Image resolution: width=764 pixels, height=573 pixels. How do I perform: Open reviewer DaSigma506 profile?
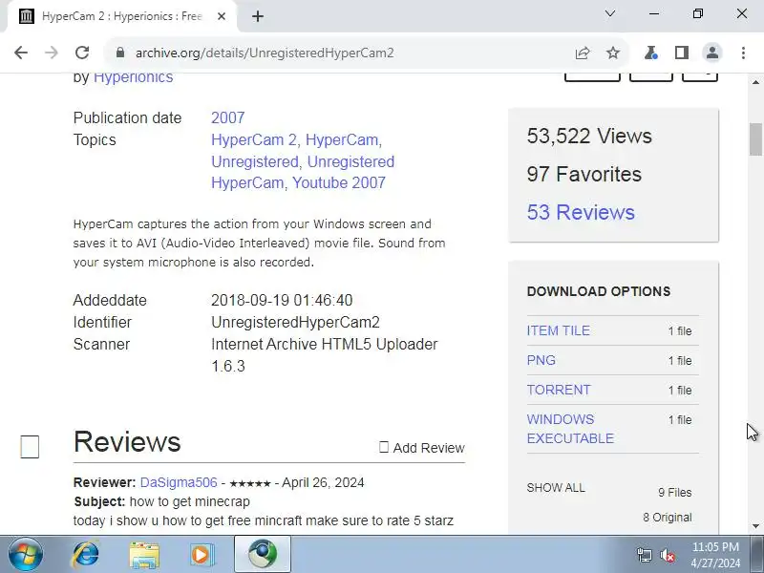click(x=179, y=482)
